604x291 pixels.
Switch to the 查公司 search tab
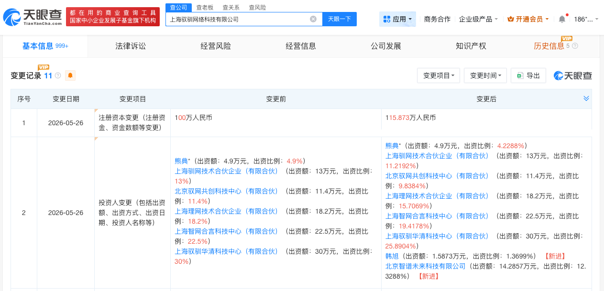(179, 7)
